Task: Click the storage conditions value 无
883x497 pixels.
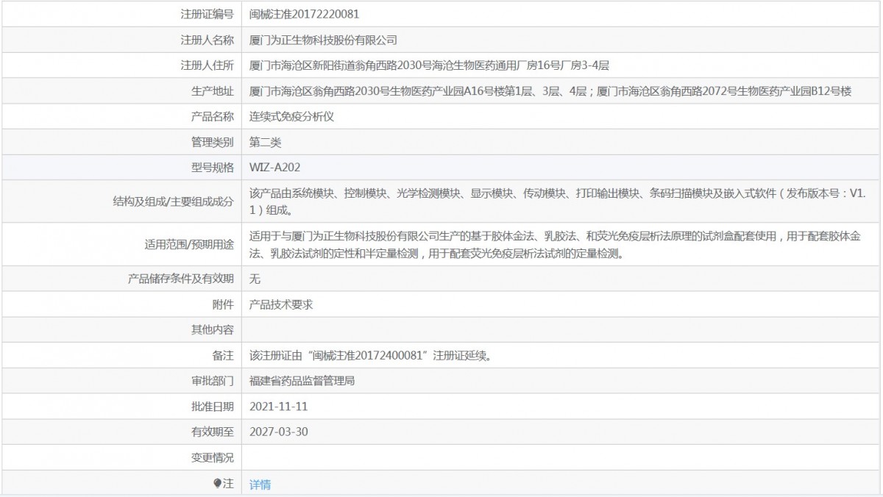Action: [x=255, y=279]
